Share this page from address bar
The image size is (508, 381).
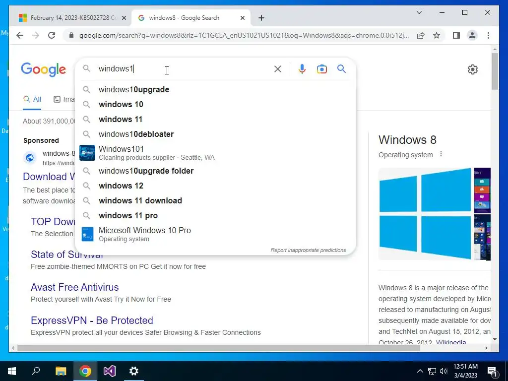tap(421, 35)
